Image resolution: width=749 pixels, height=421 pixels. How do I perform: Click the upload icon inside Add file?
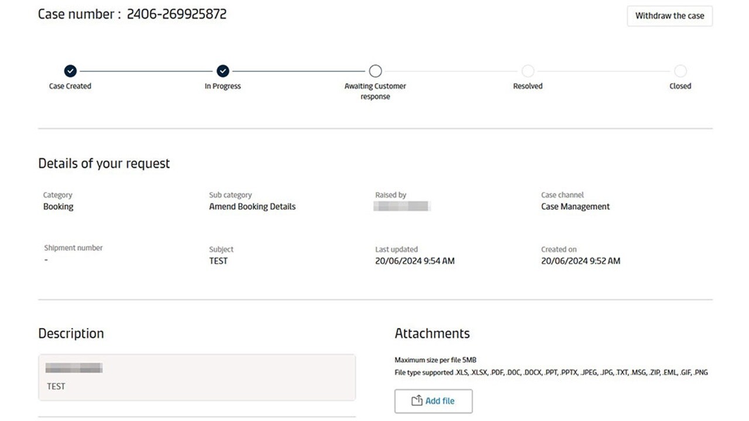point(417,401)
